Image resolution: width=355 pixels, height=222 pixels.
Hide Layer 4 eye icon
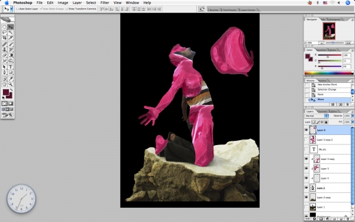(x=306, y=178)
